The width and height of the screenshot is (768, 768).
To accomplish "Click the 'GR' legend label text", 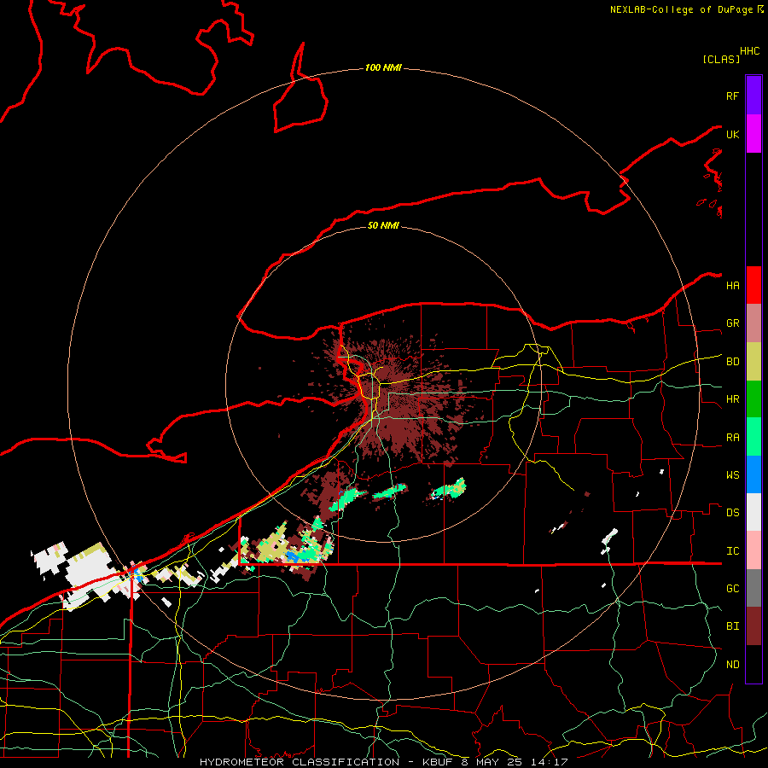I will pyautogui.click(x=732, y=323).
